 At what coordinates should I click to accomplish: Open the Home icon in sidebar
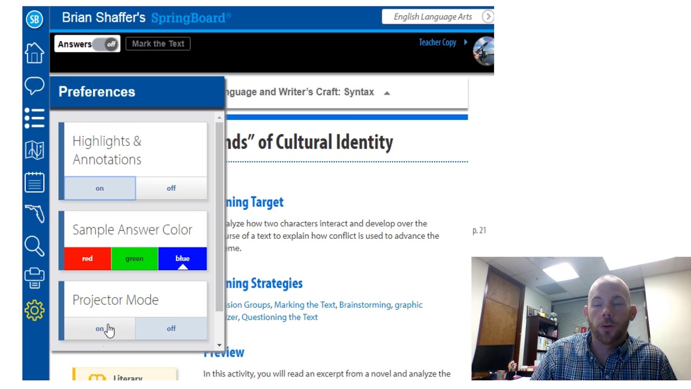coord(35,52)
